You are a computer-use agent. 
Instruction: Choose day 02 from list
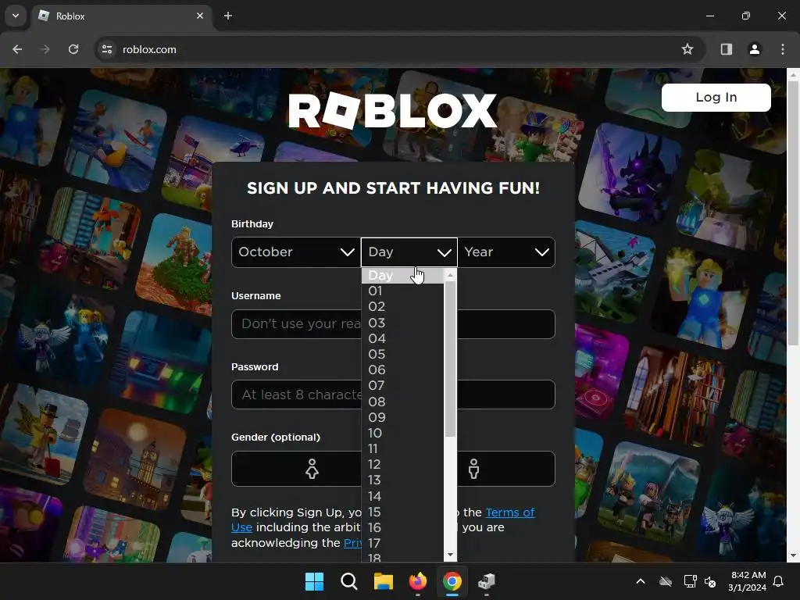pos(402,306)
